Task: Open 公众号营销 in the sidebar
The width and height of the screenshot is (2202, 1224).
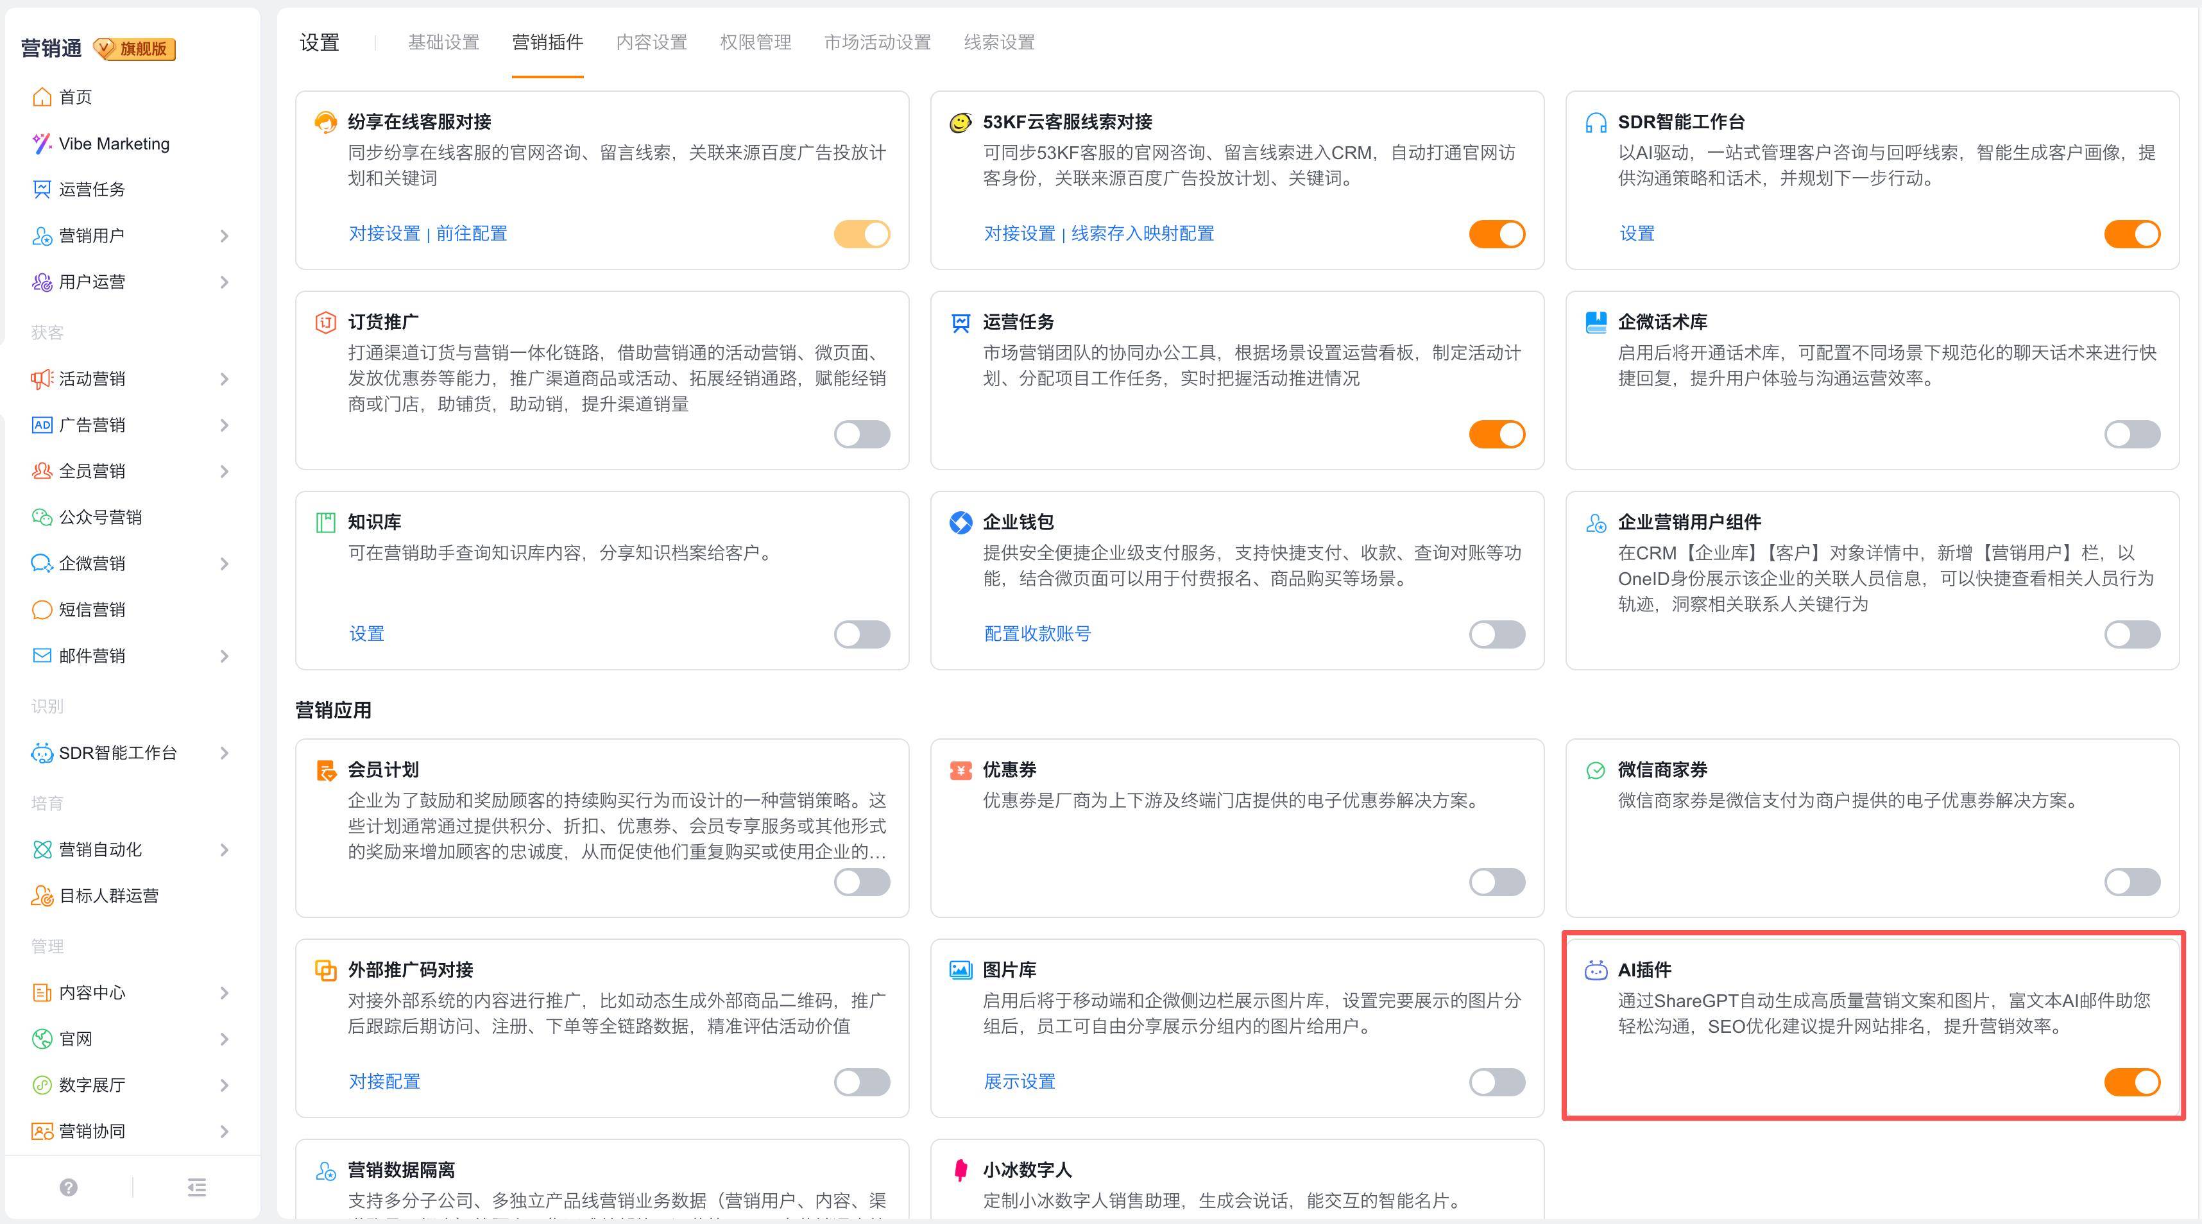Action: point(100,517)
